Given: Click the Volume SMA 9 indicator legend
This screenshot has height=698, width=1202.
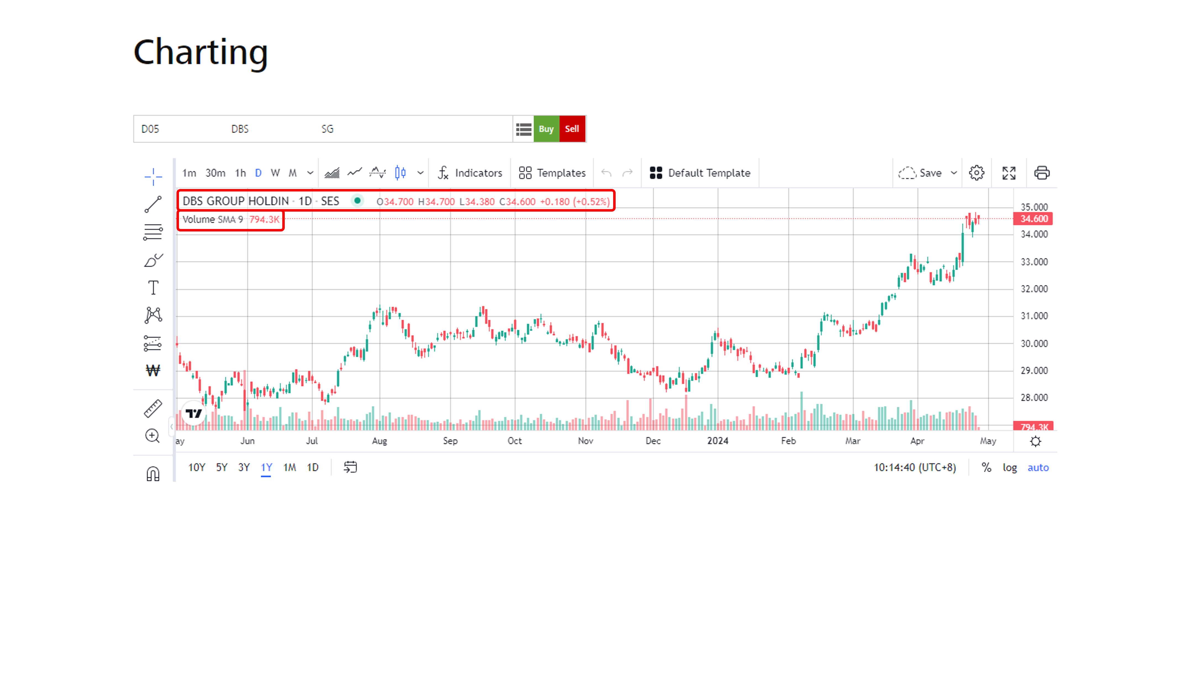Looking at the screenshot, I should [231, 220].
